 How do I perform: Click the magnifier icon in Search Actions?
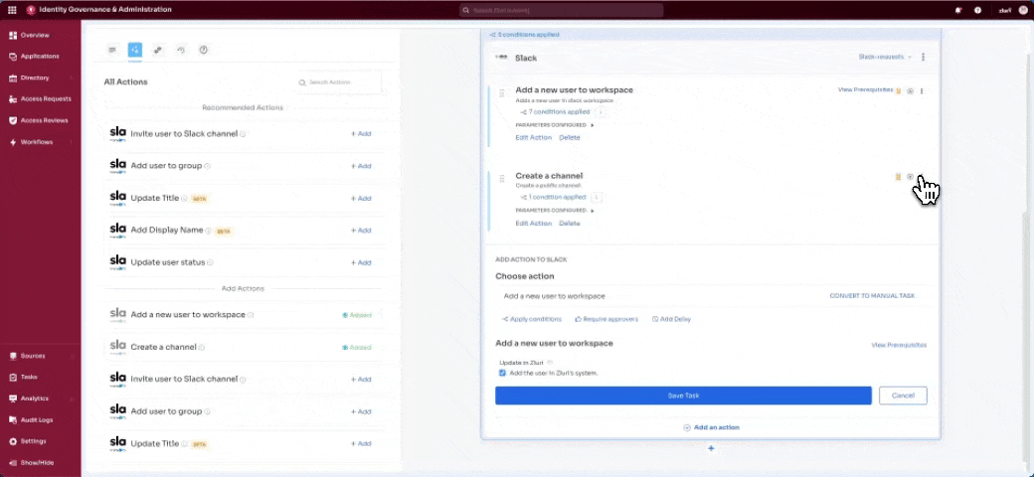(302, 83)
